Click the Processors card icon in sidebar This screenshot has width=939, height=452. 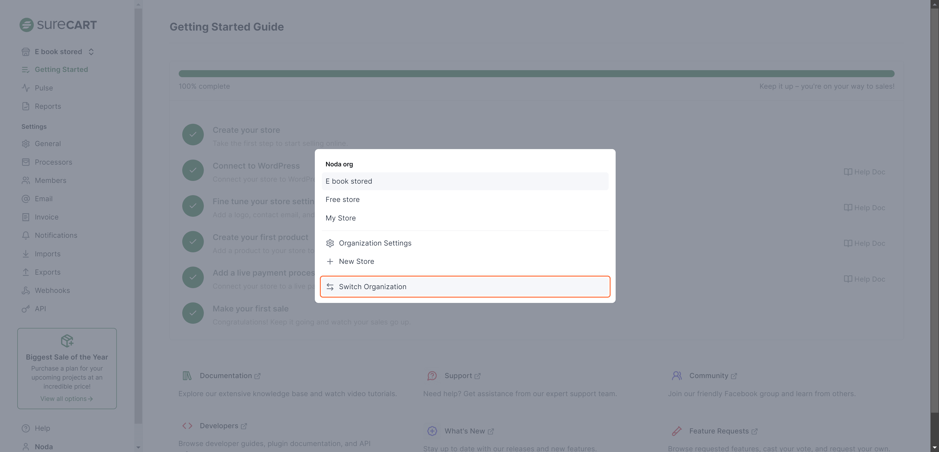click(x=26, y=162)
